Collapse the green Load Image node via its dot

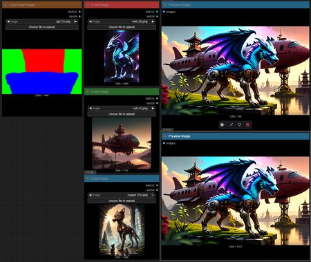[x=88, y=92]
